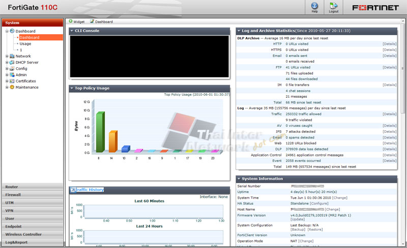This screenshot has height=248, width=407.
Task: Open the Wireless Controller menu section
Action: pos(33,234)
